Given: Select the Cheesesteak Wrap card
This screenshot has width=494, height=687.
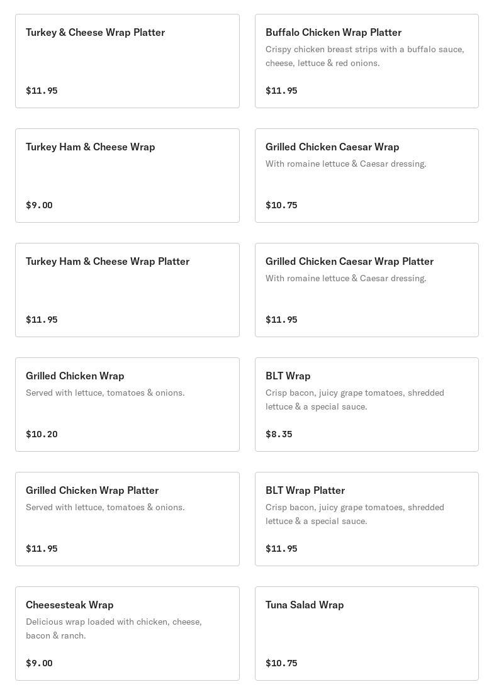Looking at the screenshot, I should [127, 633].
